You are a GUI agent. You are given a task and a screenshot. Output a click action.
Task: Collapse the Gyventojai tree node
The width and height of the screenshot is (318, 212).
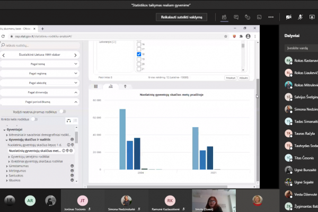pyautogui.click(x=4, y=130)
